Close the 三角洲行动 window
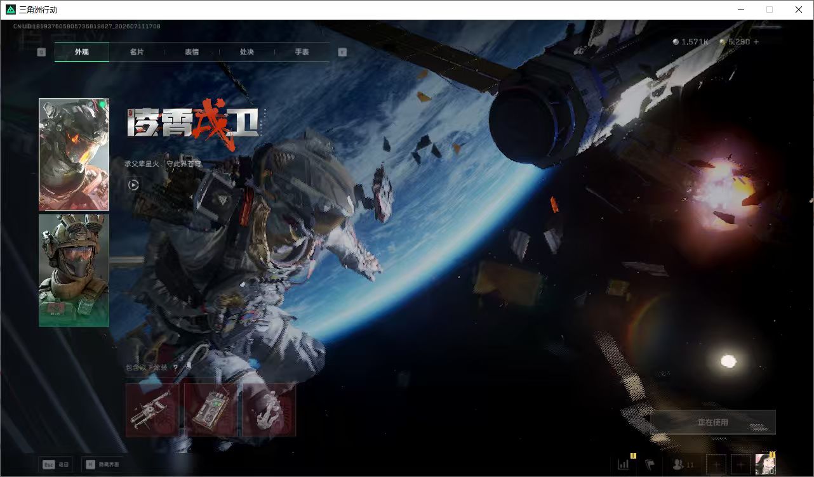 [799, 10]
